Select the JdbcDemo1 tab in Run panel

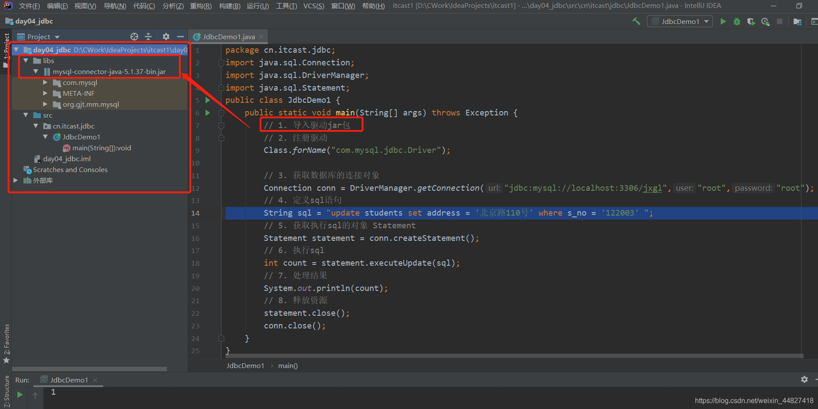[x=69, y=380]
